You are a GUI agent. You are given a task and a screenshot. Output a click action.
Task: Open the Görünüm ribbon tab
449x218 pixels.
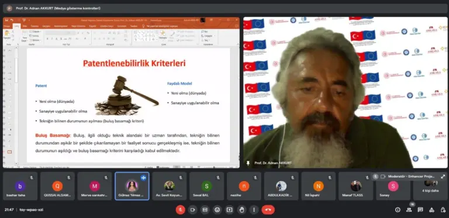122,26
